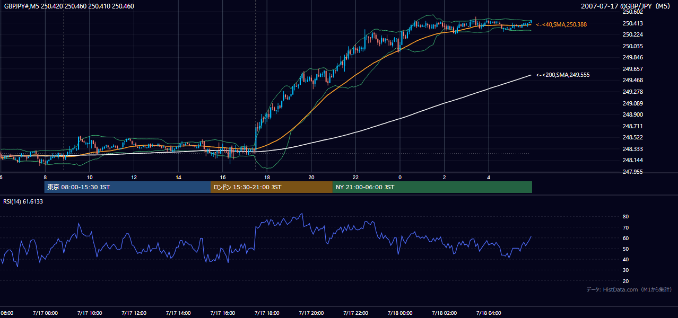Select the NY 21:00-06:00 JST session bar
This screenshot has height=318, width=678.
[432, 187]
